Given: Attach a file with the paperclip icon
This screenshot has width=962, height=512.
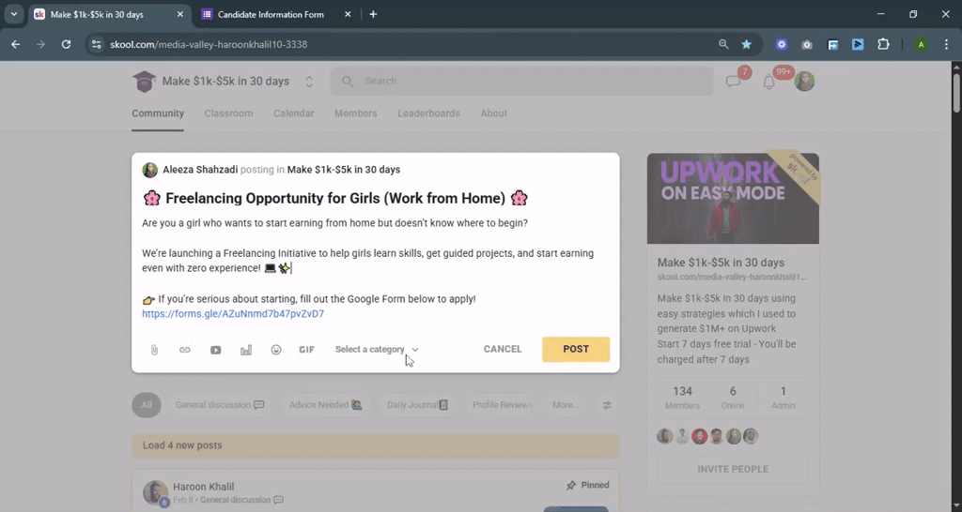Looking at the screenshot, I should 154,350.
